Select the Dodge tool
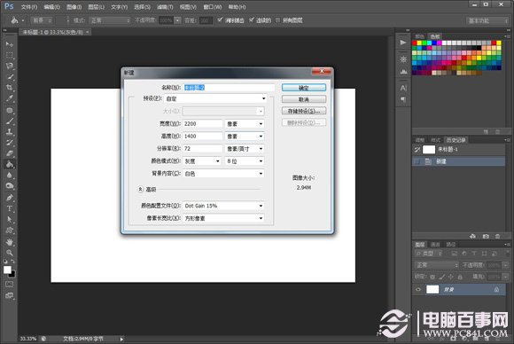This screenshot has height=344, width=514. (10, 186)
